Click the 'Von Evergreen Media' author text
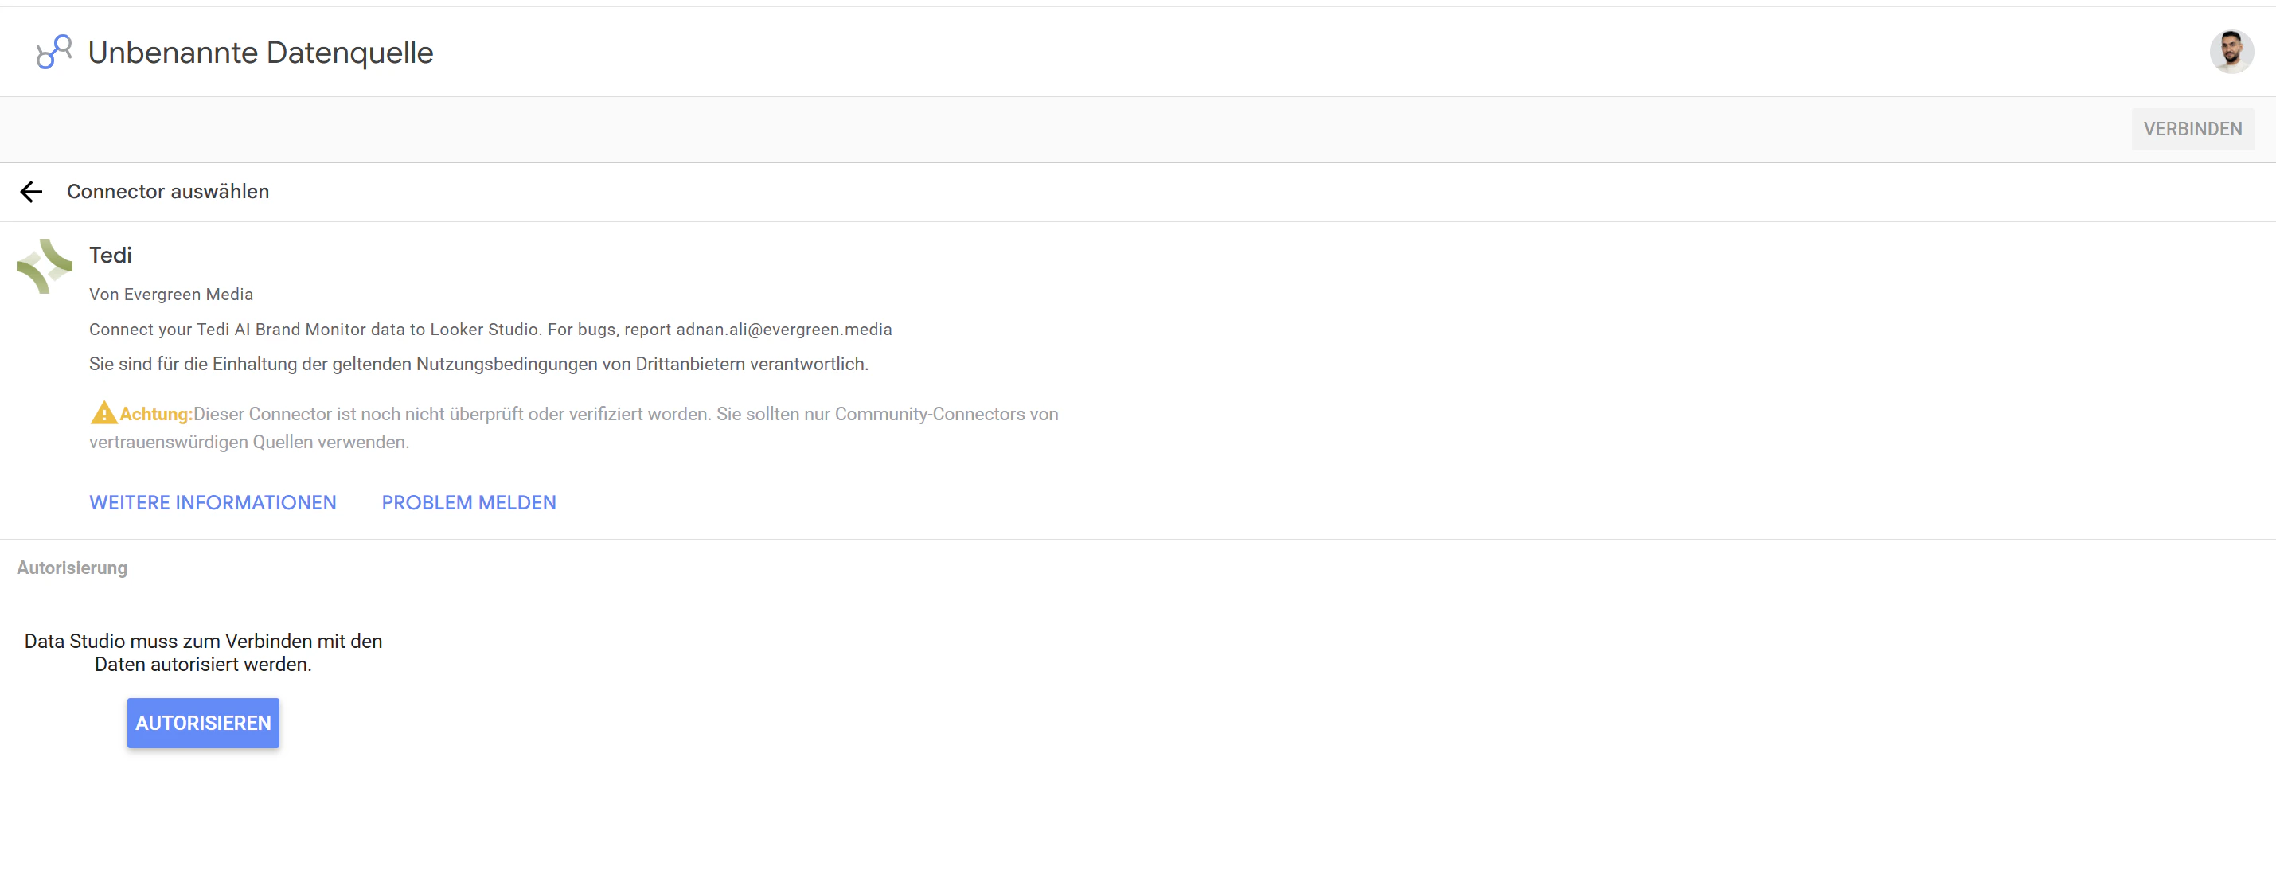Viewport: 2276px width, 870px height. [170, 295]
